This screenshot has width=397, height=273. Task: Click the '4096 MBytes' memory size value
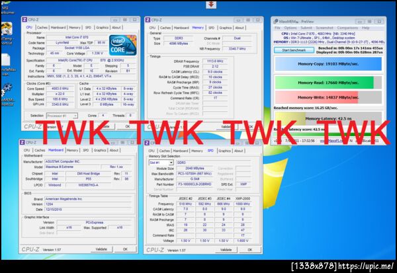click(x=179, y=44)
